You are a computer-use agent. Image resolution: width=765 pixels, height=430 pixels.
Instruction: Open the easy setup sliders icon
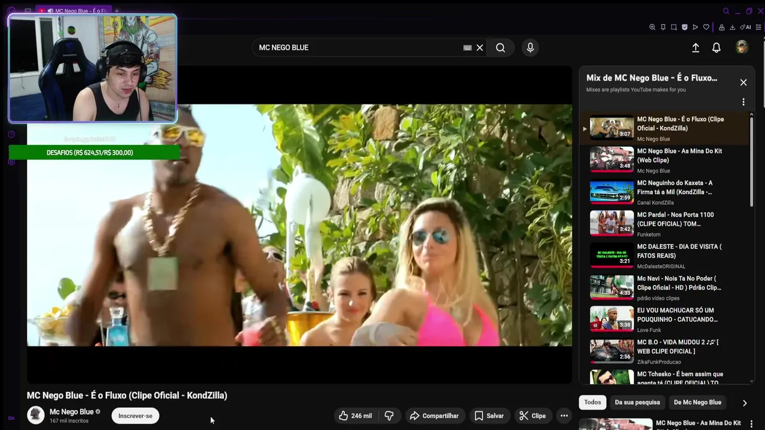coord(759,27)
